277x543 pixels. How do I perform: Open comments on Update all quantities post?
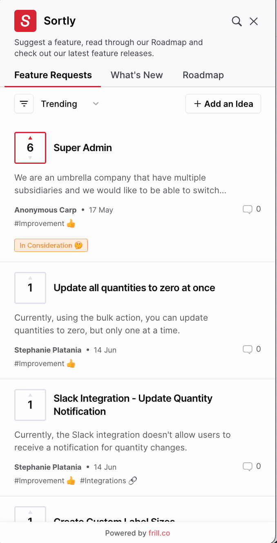(x=251, y=350)
